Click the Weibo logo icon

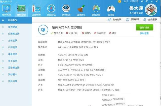point(109,19)
